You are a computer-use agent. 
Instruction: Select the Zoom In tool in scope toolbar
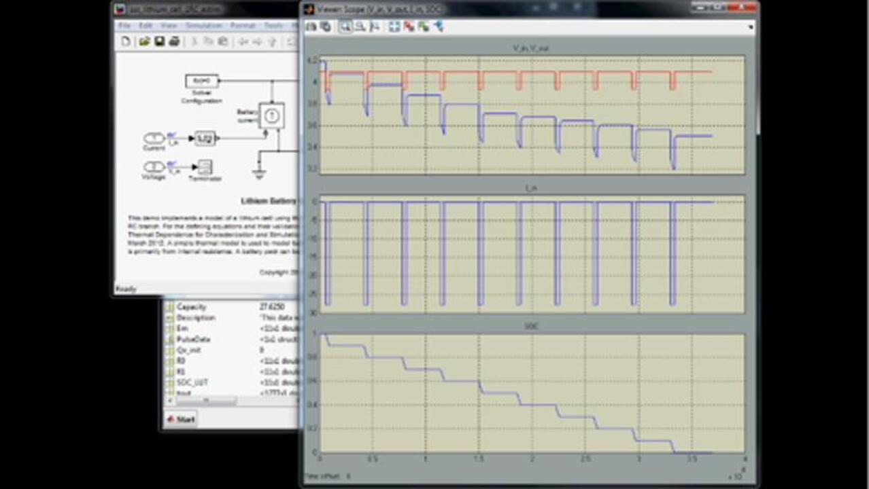345,26
